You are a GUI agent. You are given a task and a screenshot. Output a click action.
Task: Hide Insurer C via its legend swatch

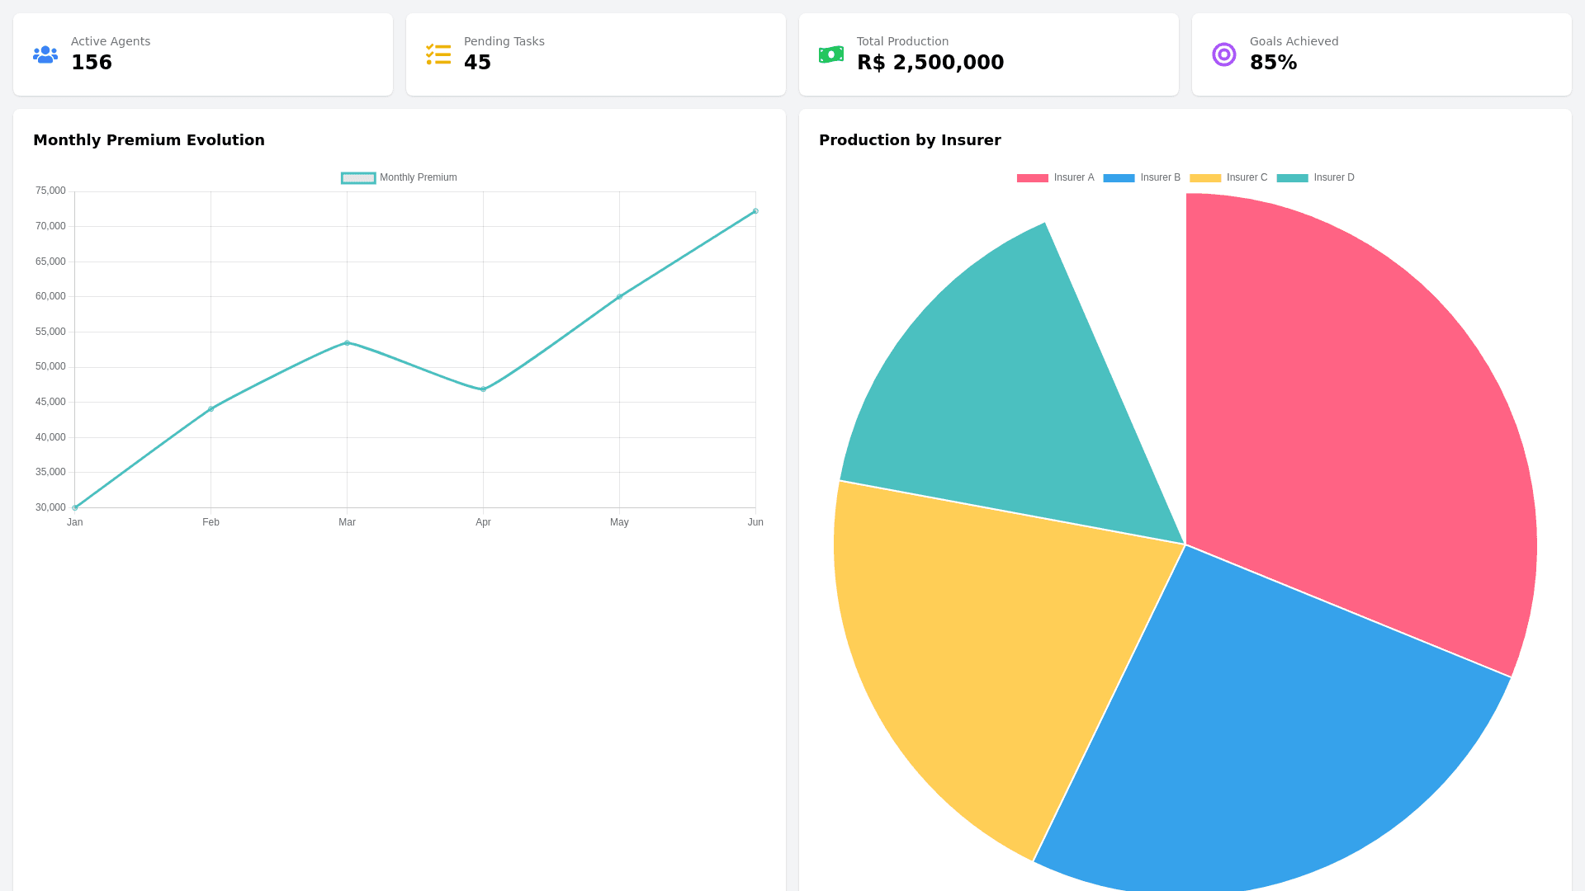coord(1205,178)
